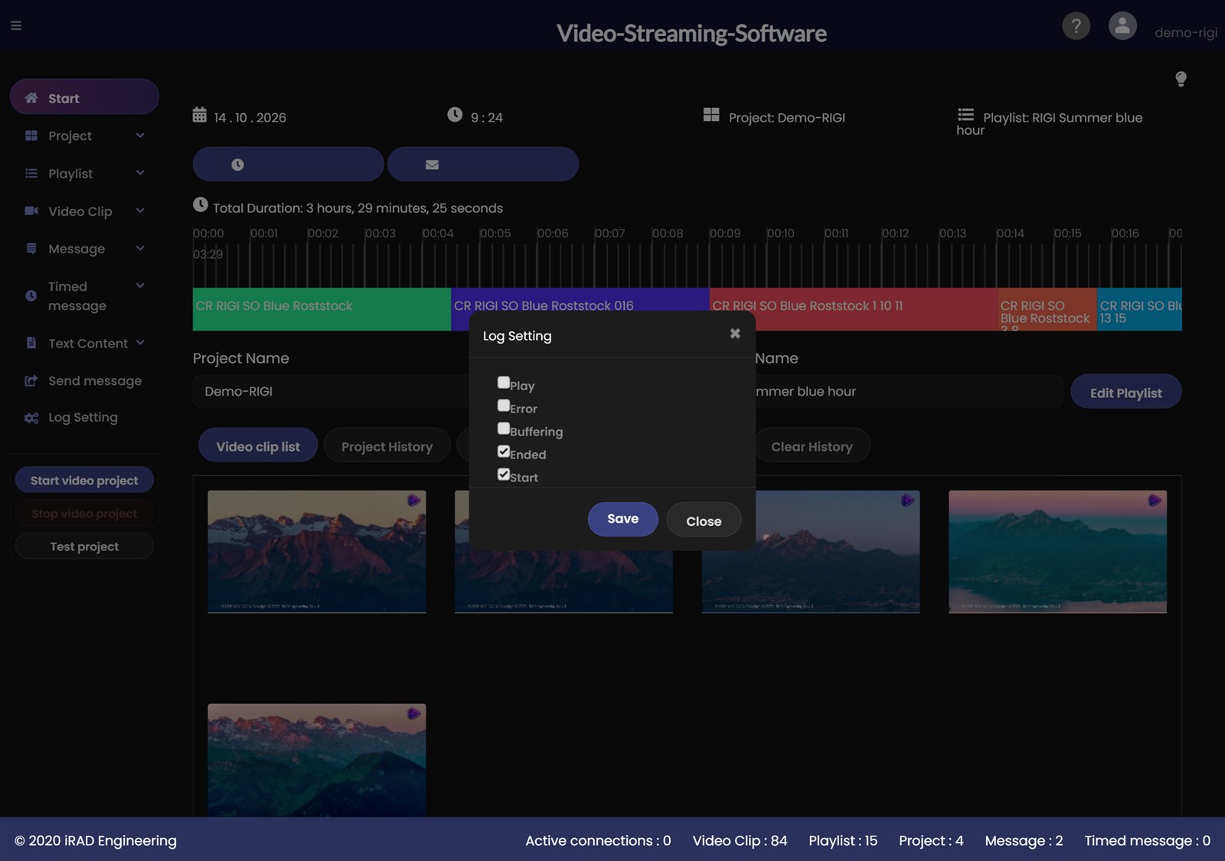
Task: Enable the Buffering log checkbox
Action: pyautogui.click(x=504, y=429)
